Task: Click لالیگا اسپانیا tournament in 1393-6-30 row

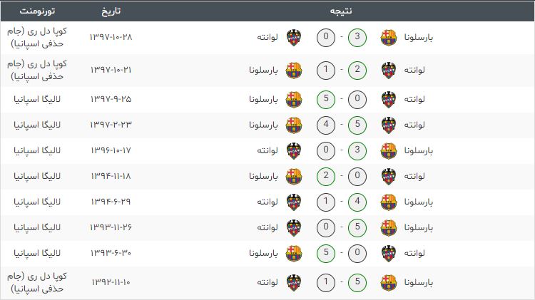Action: click(x=37, y=253)
